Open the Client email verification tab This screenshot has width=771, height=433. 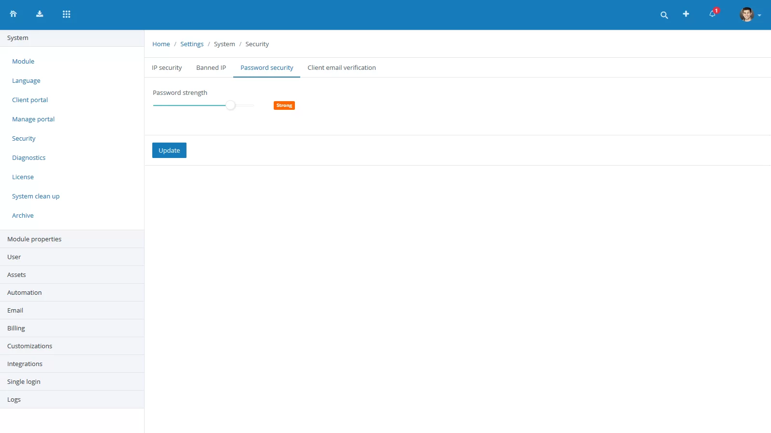tap(342, 67)
